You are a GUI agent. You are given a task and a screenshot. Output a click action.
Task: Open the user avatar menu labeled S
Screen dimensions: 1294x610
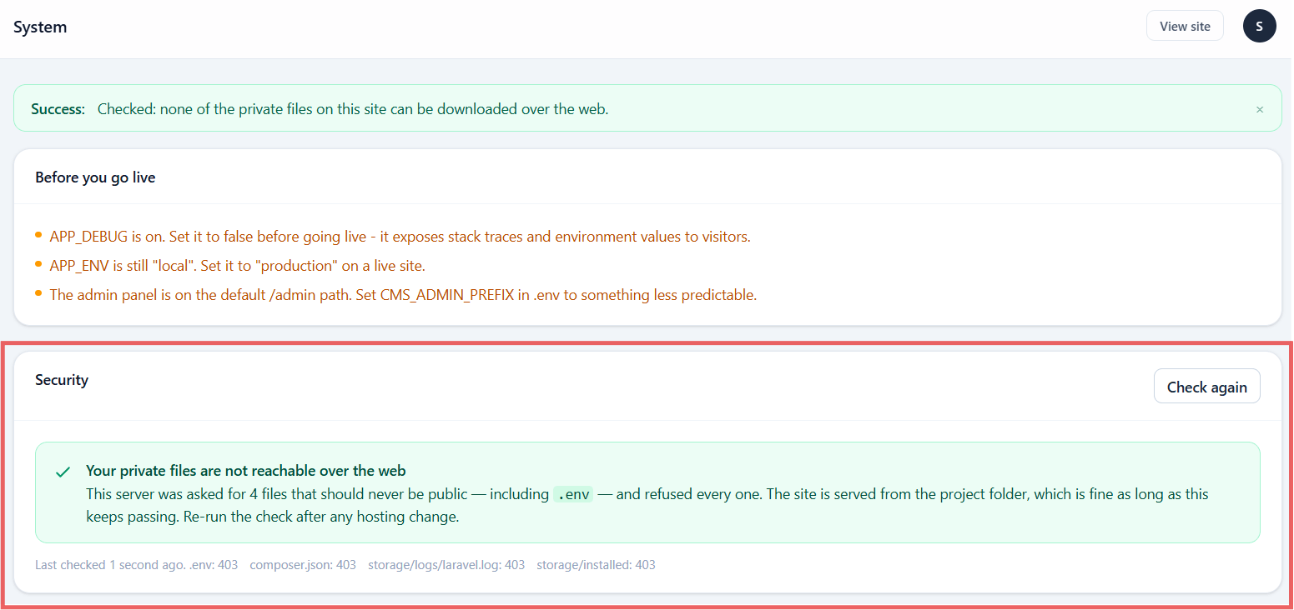click(x=1259, y=26)
